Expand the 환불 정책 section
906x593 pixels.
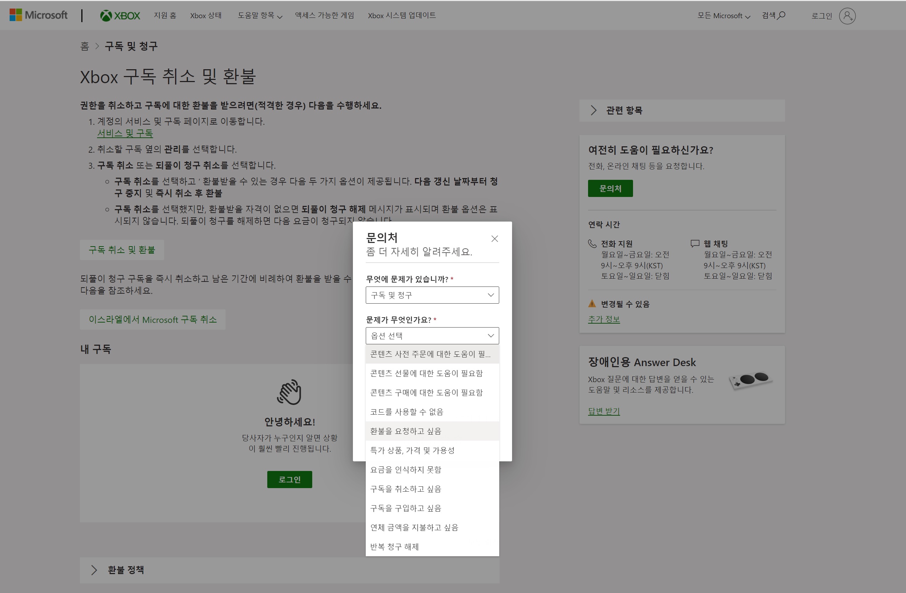(x=289, y=570)
